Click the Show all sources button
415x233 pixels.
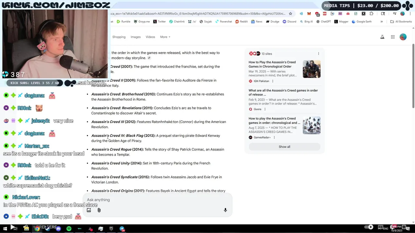(284, 147)
